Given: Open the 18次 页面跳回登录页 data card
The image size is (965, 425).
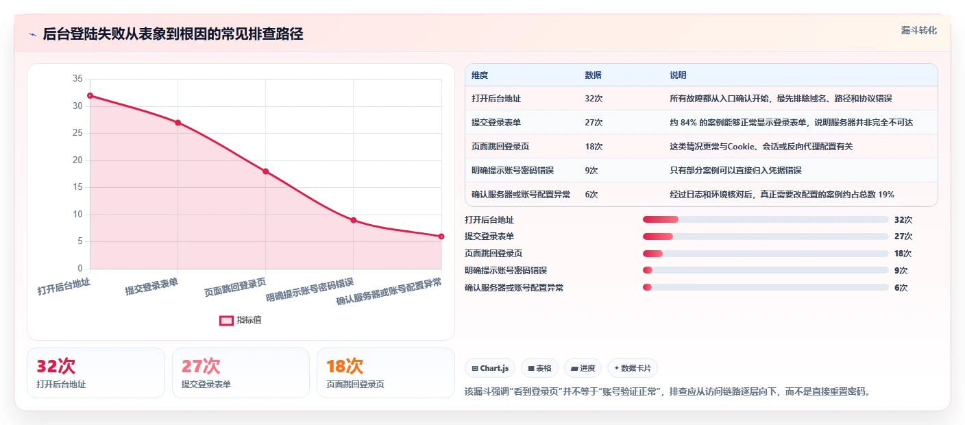Looking at the screenshot, I should click(386, 373).
